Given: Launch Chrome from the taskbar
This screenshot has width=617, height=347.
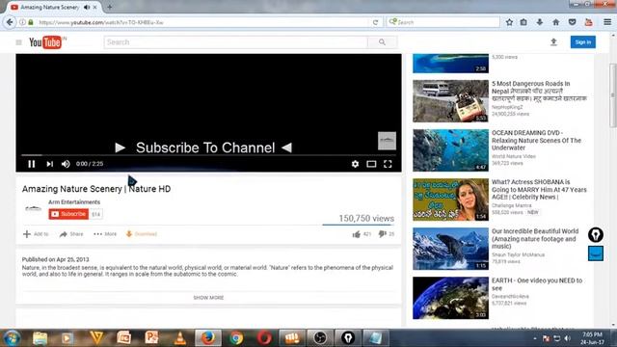Looking at the screenshot, I should (x=236, y=338).
